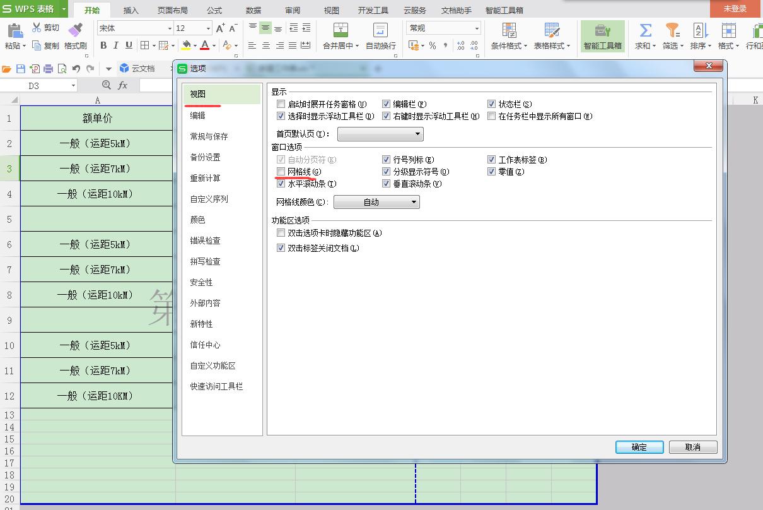Screen dimensions: 763x510
Task: Open the 网格线颜色 color dropdown
Action: (376, 202)
